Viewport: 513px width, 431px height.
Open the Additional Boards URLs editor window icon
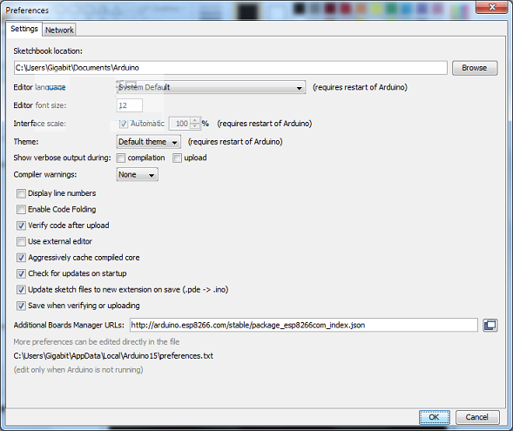point(490,325)
